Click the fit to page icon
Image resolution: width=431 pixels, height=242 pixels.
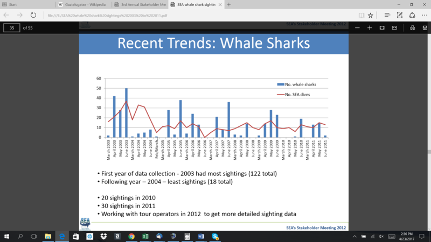[x=381, y=27]
